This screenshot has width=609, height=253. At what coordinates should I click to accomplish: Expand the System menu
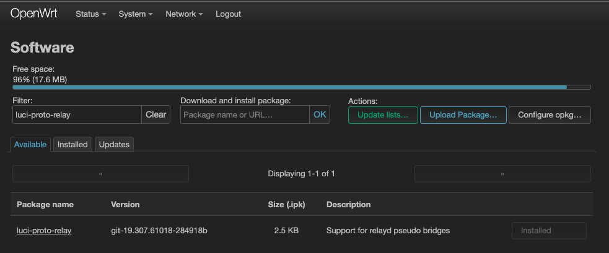coord(136,14)
